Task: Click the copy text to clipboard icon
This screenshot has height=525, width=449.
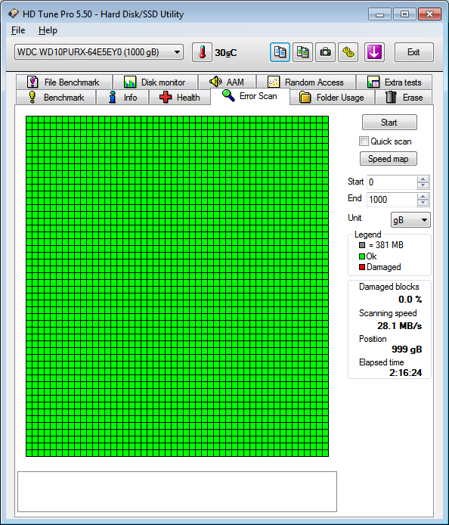Action: pyautogui.click(x=280, y=52)
